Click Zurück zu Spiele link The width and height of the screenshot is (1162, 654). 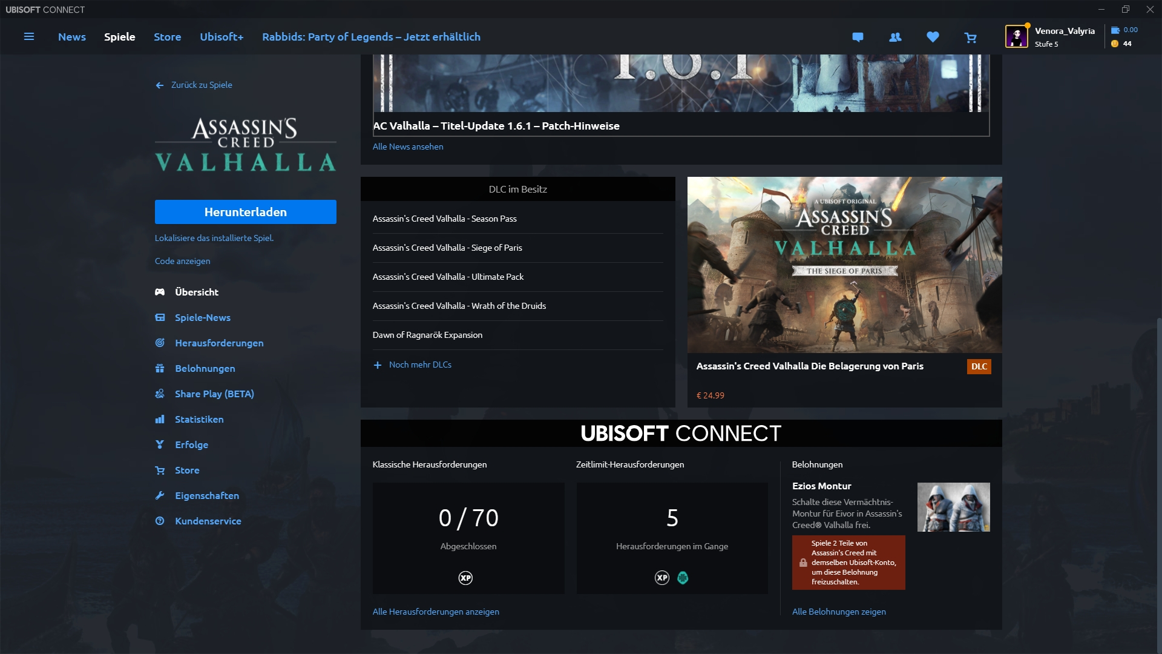point(202,85)
